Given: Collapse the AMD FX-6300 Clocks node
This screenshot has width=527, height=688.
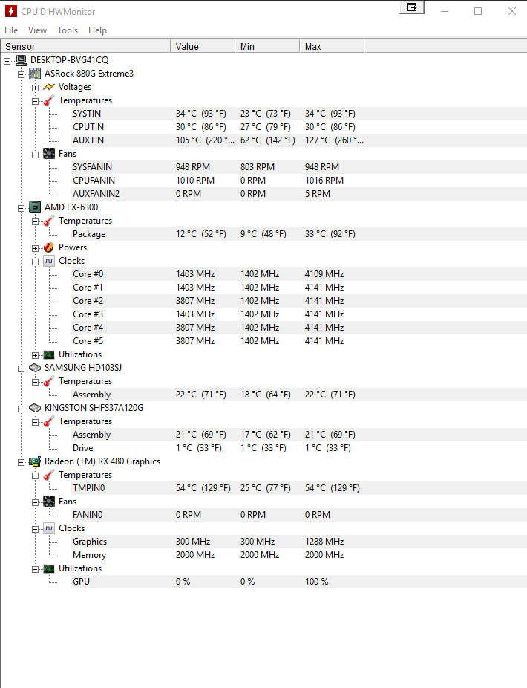Looking at the screenshot, I should [x=35, y=262].
